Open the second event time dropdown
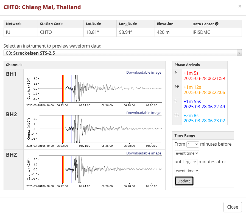Image resolution: width=246 pixels, height=216 pixels. click(x=187, y=171)
